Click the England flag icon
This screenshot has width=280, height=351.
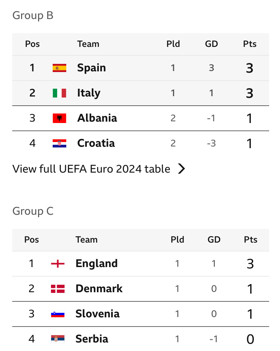point(58,263)
